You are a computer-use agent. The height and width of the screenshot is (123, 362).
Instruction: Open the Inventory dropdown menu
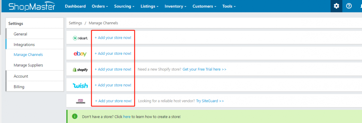coord(175,6)
